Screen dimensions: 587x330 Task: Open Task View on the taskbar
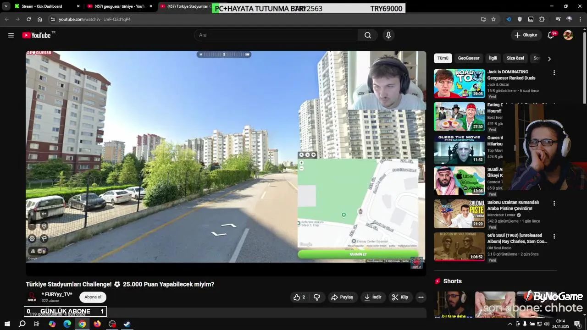pyautogui.click(x=37, y=324)
